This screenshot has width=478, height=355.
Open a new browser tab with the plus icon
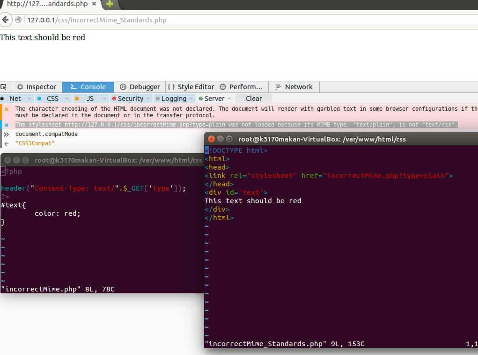click(109, 5)
